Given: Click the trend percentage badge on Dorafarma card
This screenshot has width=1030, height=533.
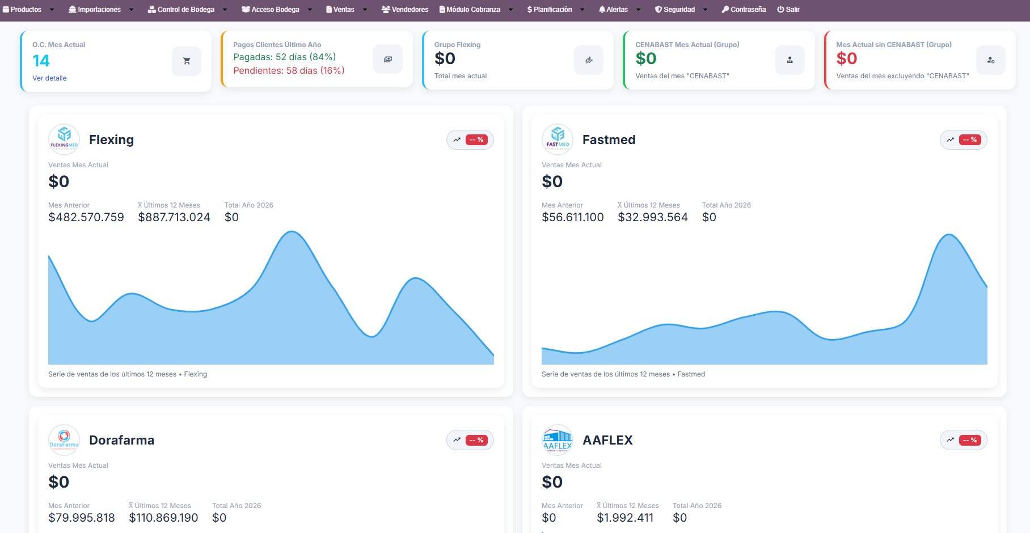Looking at the screenshot, I should click(x=470, y=441).
